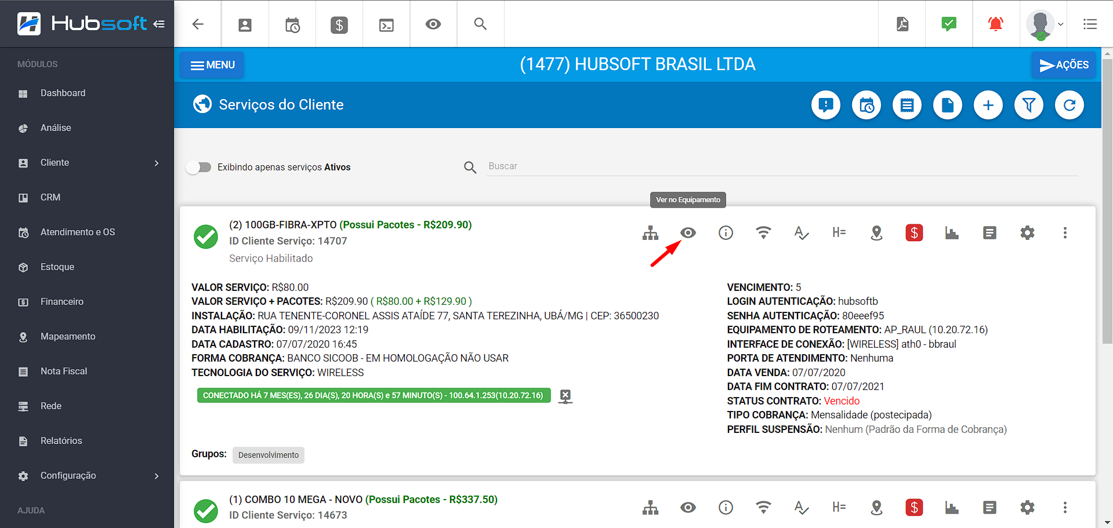Expand Cliente menu chevron
The height and width of the screenshot is (528, 1113).
pyautogui.click(x=157, y=163)
